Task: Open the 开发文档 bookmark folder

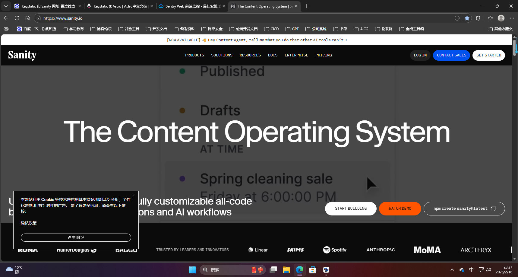Action: [x=156, y=29]
